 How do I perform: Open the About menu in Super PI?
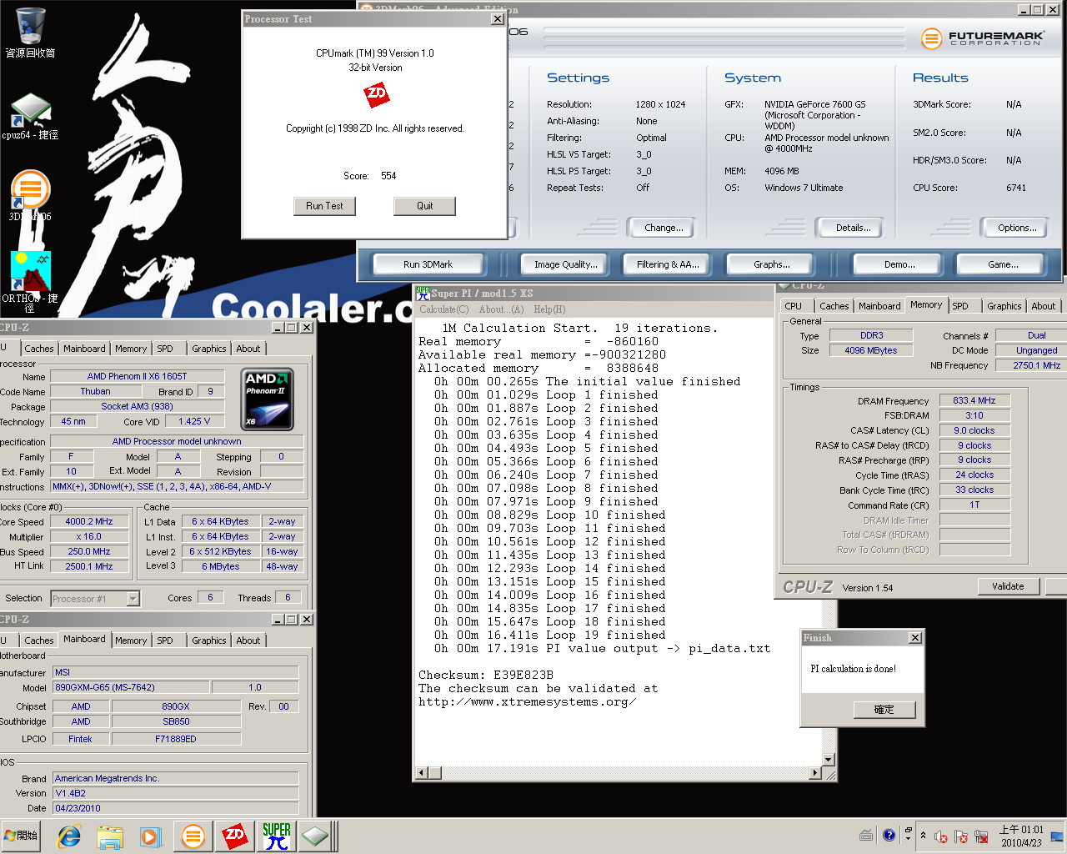[501, 309]
